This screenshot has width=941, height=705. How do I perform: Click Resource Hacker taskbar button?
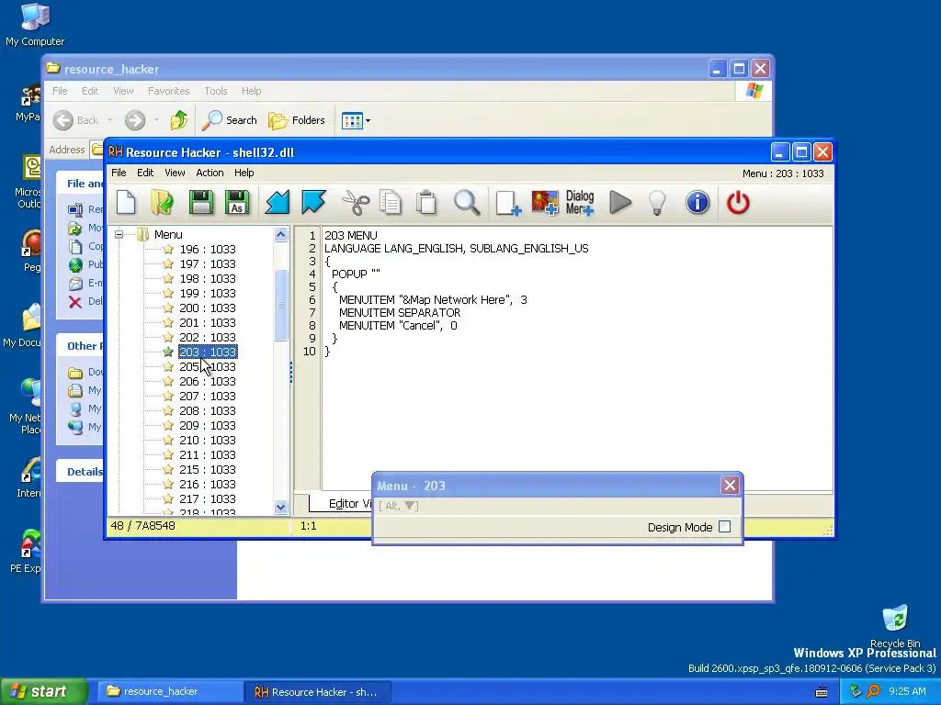point(318,691)
